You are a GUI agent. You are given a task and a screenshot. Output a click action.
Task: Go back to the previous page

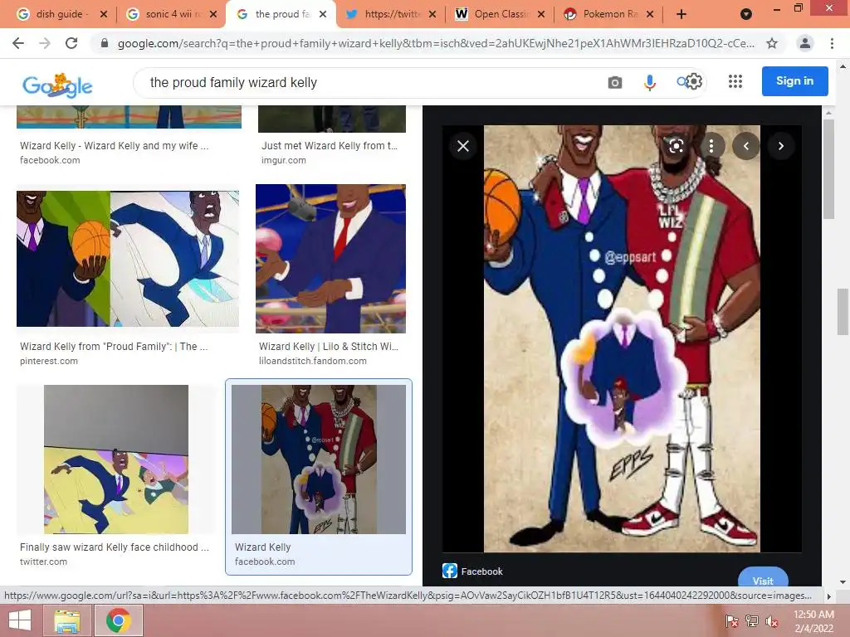coord(18,43)
